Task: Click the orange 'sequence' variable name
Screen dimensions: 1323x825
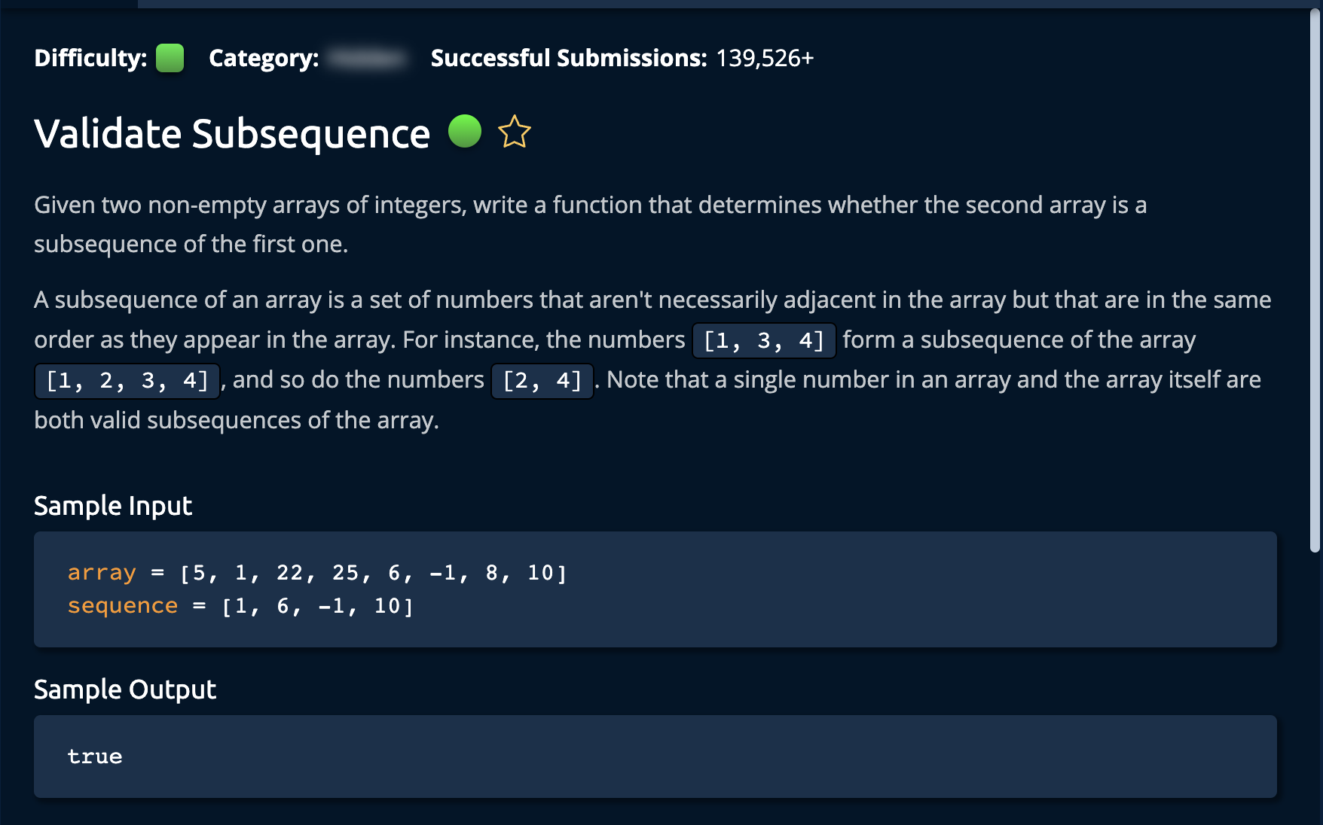Action: [123, 606]
